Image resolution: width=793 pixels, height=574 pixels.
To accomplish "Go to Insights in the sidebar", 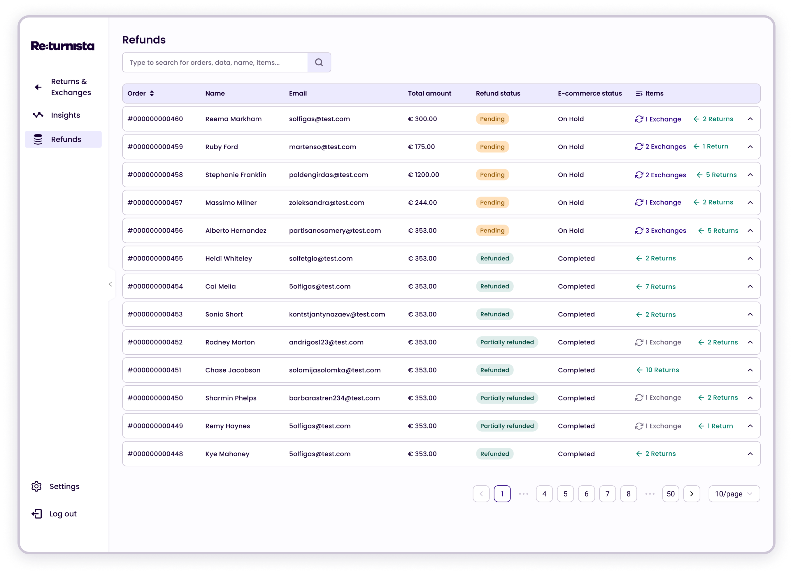I will coord(65,115).
